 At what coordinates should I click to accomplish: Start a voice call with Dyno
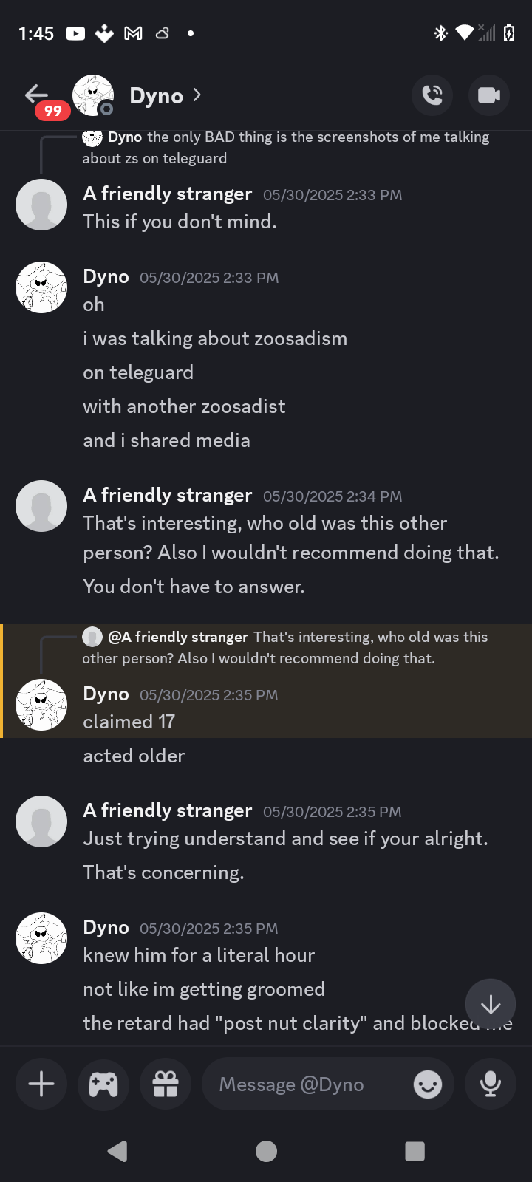pos(432,95)
